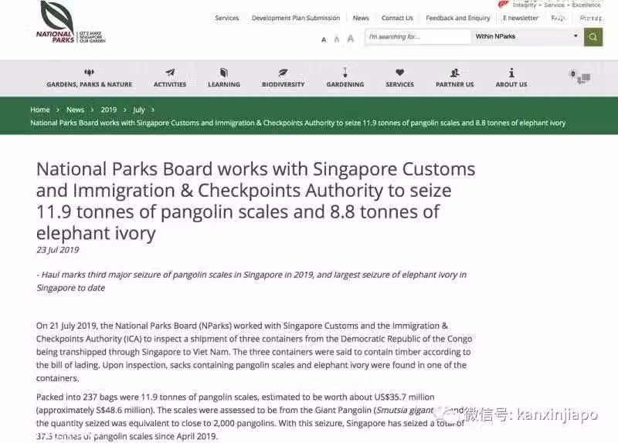Image resolution: width=618 pixels, height=443 pixels.
Task: Open the Within NParks search scope dropdown
Action: (x=528, y=36)
